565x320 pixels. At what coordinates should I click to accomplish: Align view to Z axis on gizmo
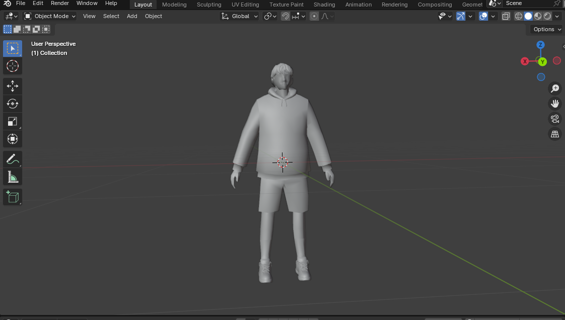click(x=540, y=45)
